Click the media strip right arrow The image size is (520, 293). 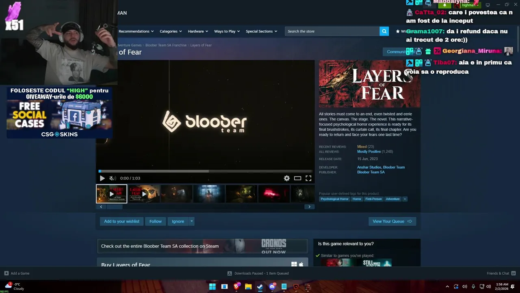tap(309, 207)
